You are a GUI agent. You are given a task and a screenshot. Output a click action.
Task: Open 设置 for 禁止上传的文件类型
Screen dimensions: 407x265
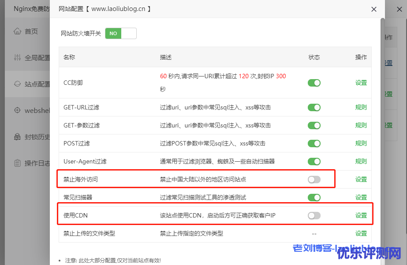point(361,233)
